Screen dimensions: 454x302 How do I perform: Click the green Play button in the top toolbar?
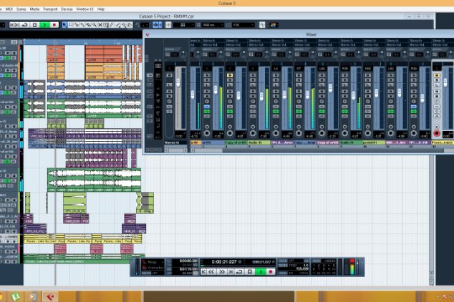point(45,25)
